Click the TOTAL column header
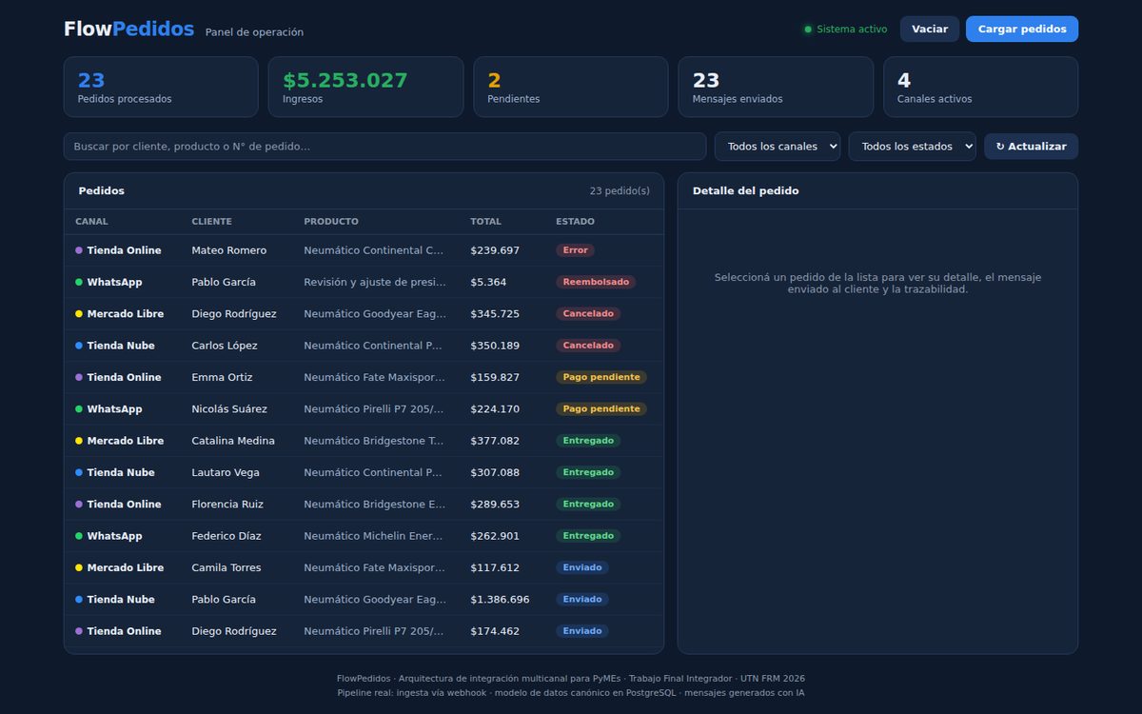This screenshot has width=1142, height=714. coord(485,222)
